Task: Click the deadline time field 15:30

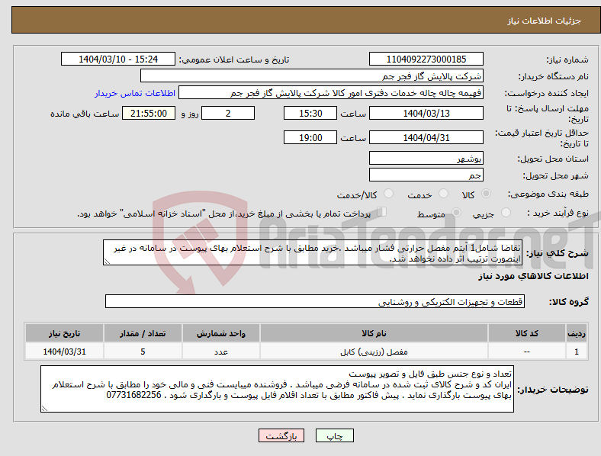Action: [x=310, y=113]
